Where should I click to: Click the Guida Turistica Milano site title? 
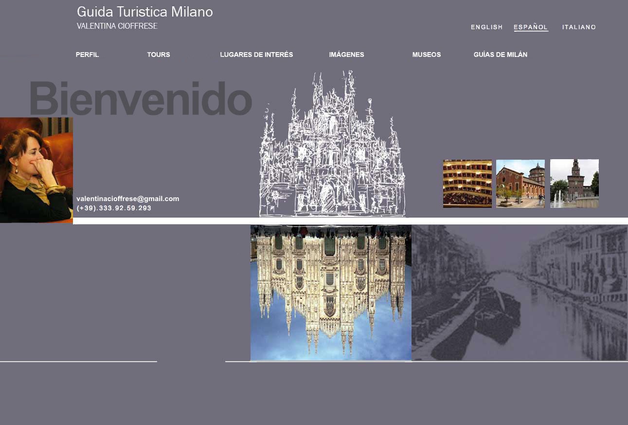145,12
